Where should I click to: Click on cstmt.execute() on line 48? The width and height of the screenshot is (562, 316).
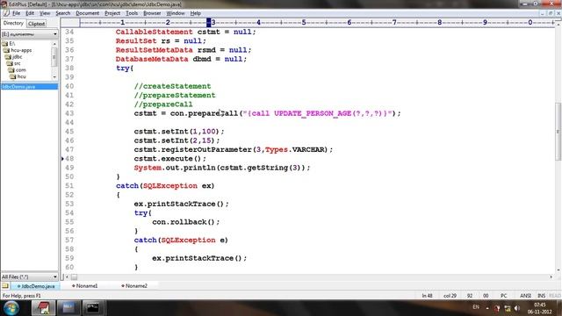(x=169, y=158)
